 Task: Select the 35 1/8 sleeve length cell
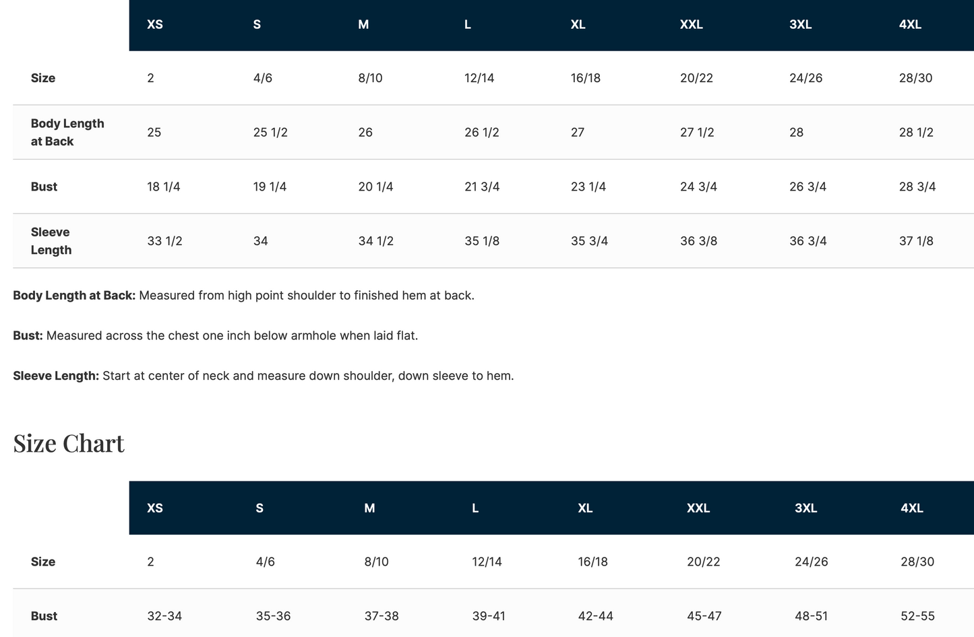482,241
